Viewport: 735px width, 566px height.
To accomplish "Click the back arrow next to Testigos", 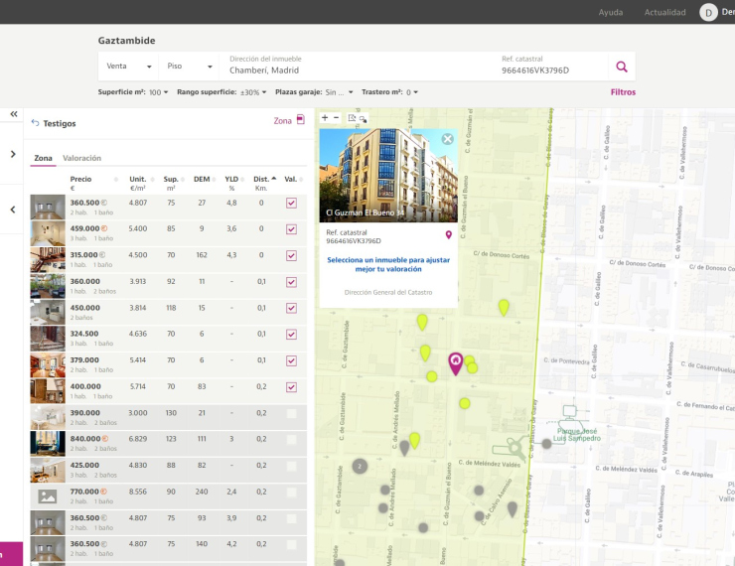I will coord(36,123).
